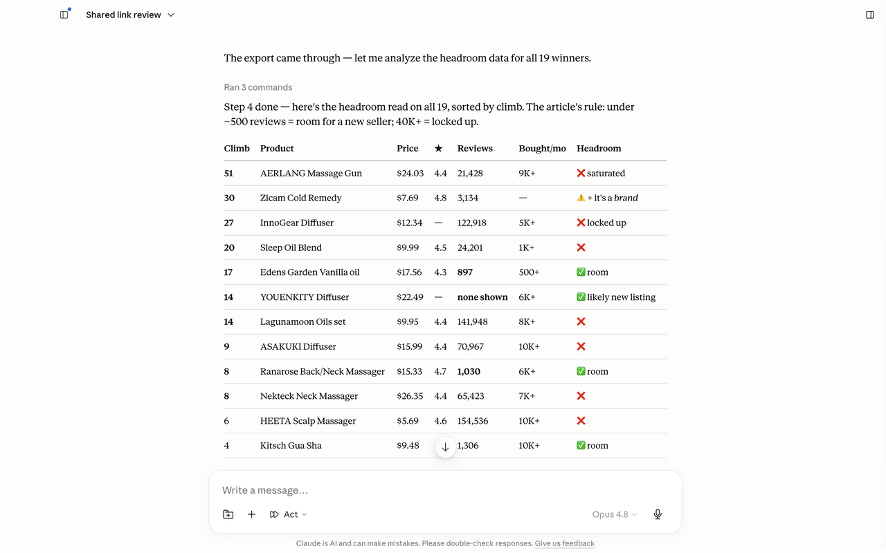
Task: Click the star rating column header
Action: tap(438, 149)
